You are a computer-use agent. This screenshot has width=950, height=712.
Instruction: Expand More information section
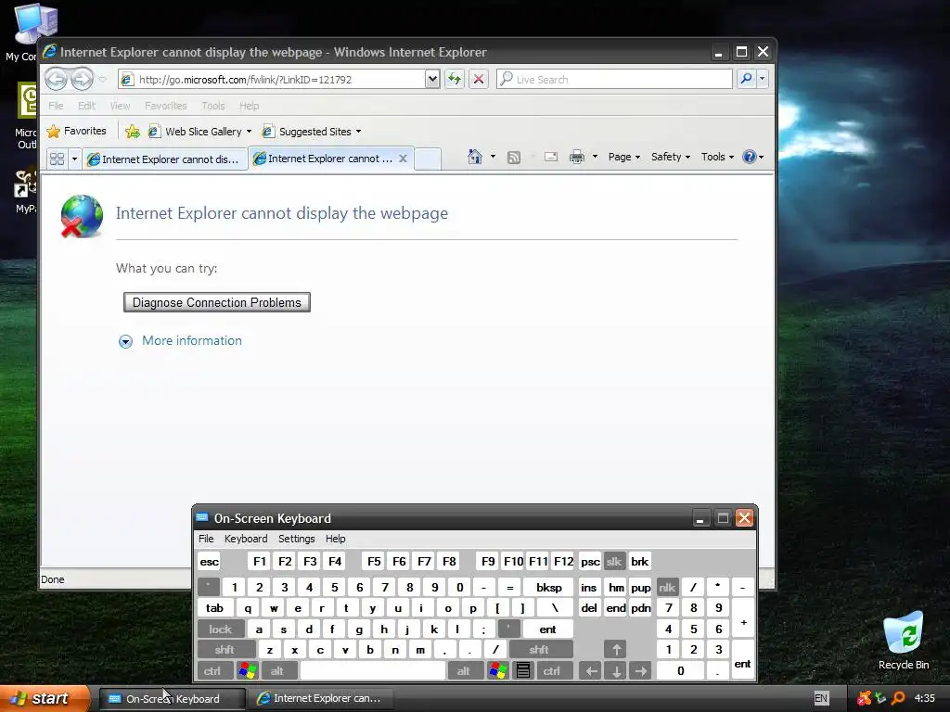(x=180, y=341)
